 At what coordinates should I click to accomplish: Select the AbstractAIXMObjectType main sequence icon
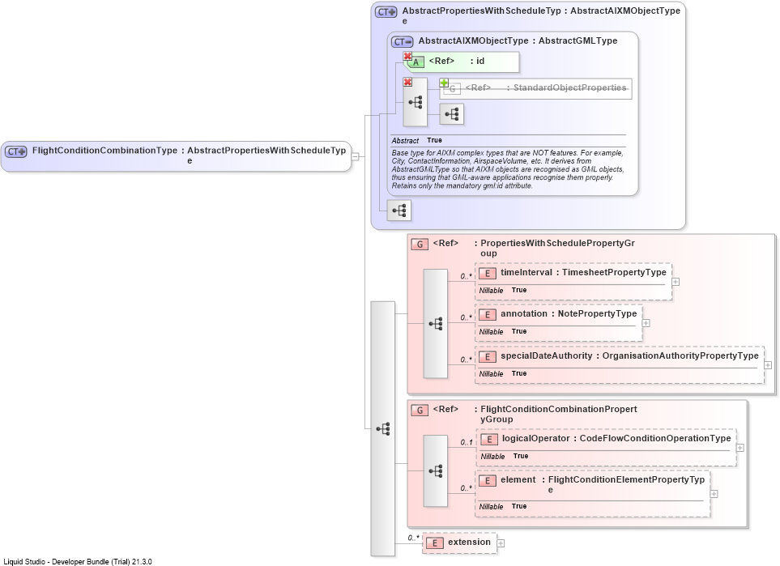point(416,103)
